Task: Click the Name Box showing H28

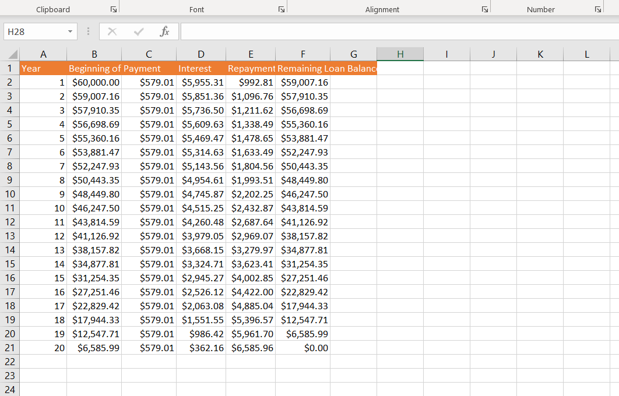Action: tap(35, 31)
